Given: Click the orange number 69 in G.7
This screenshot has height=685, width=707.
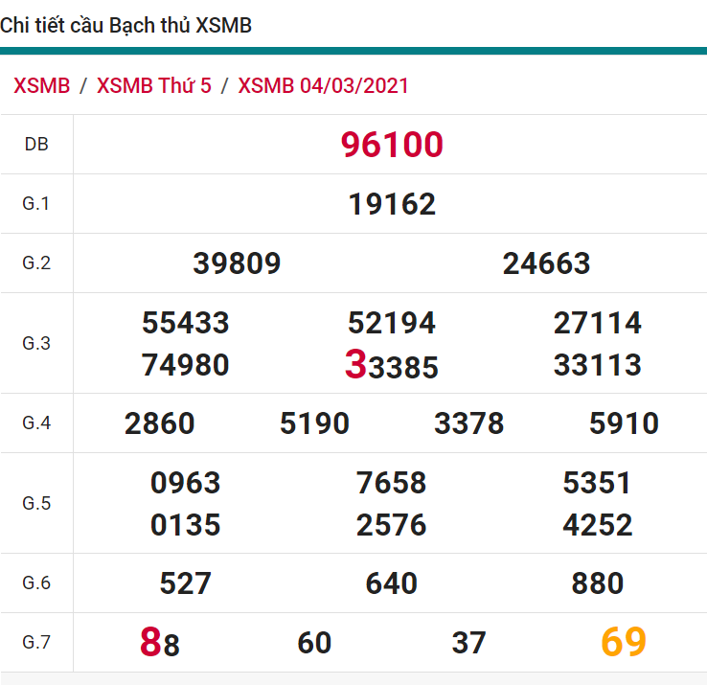Looking at the screenshot, I should point(624,642).
